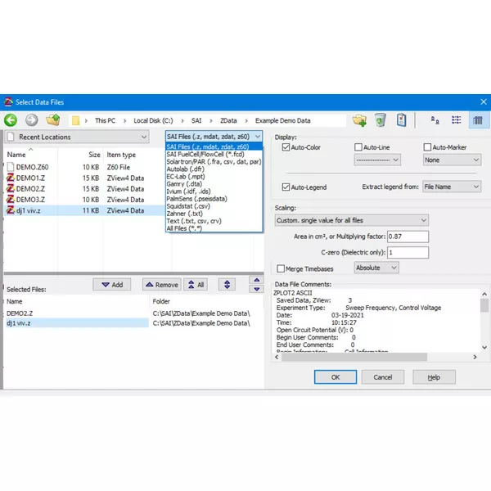
Task: Click the comments vertical scrollbar thumb
Action: (484, 305)
